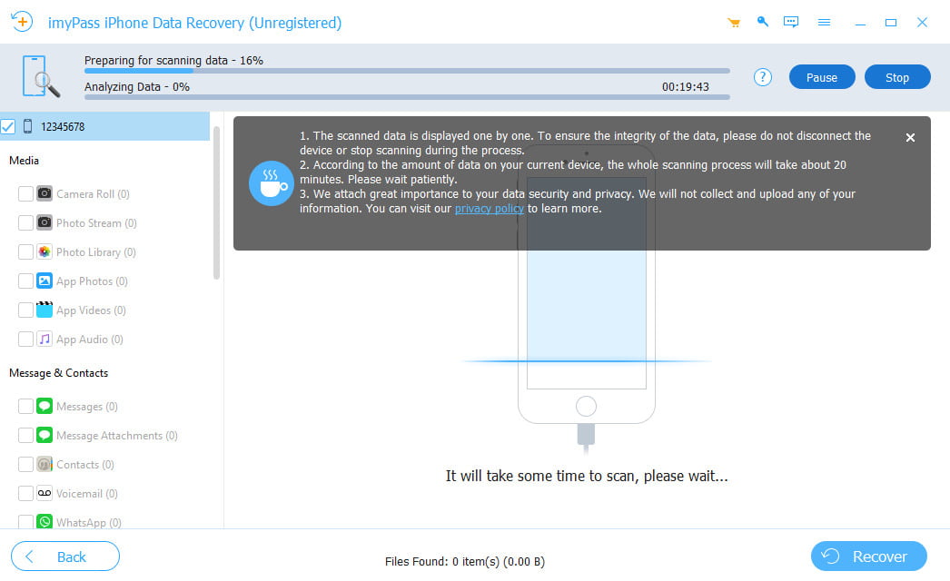Viewport: 950px width, 581px height.
Task: Click 'It will take some time' message
Action: click(587, 477)
